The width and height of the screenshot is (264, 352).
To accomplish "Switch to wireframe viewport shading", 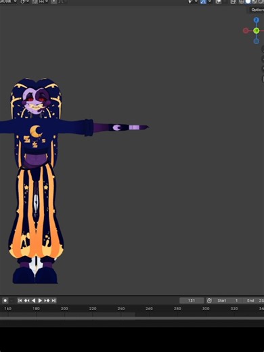I will (x=242, y=1).
